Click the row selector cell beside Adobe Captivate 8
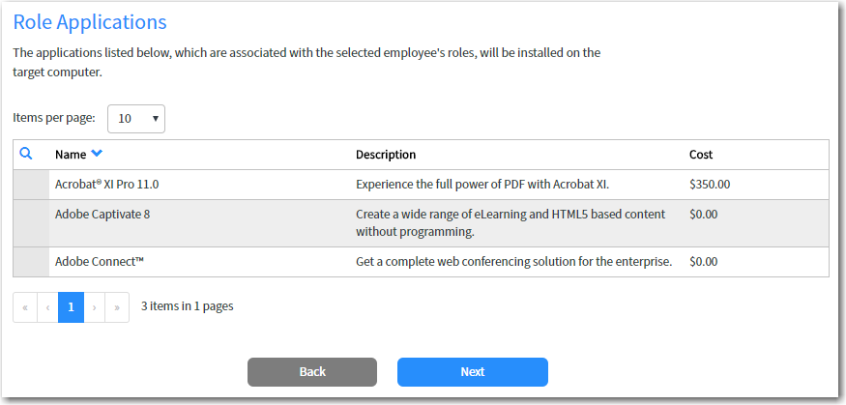Screen dimensions: 846x405 point(31,223)
